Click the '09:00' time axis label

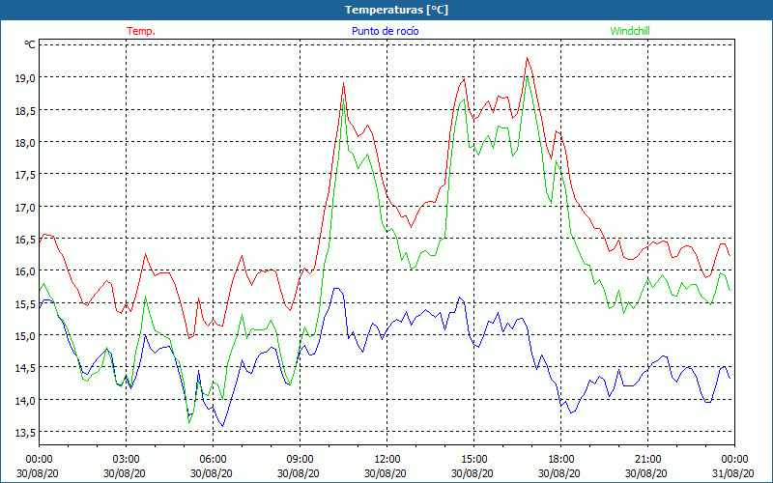pos(300,460)
